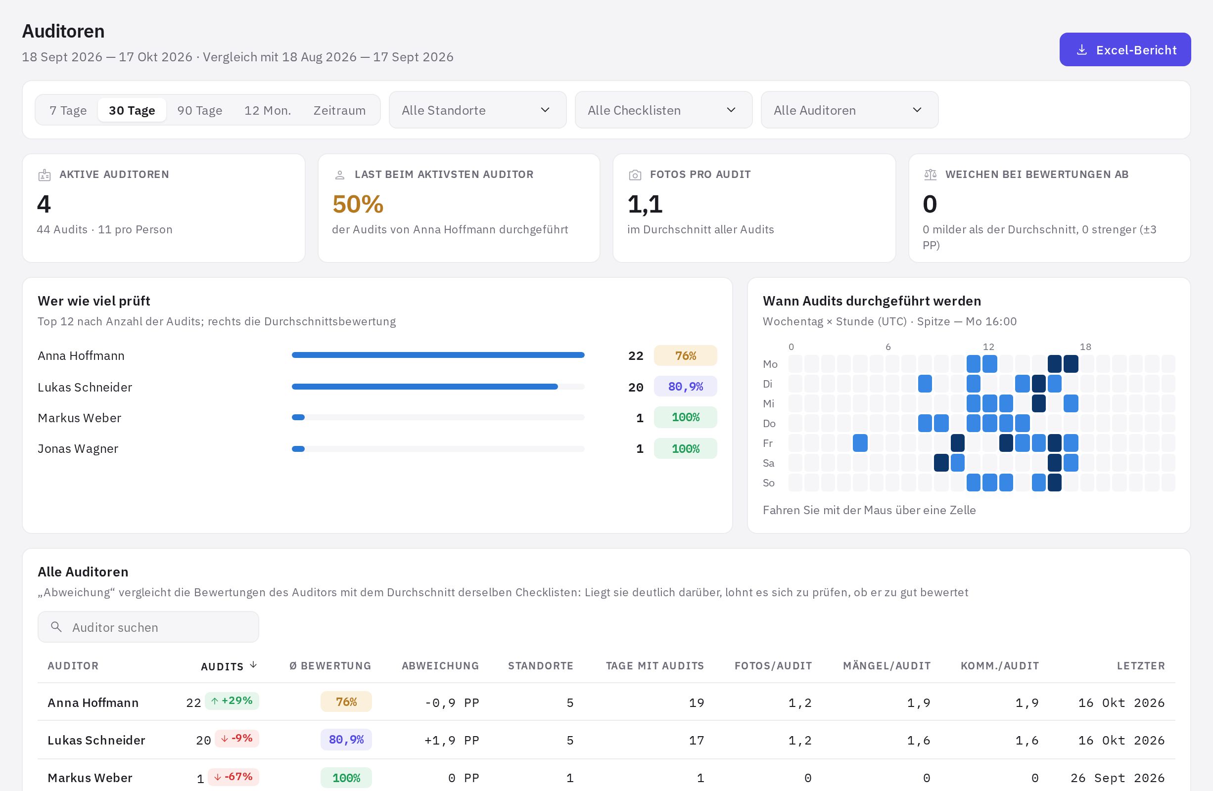Click the 80,9% rating badge in chart
The image size is (1213, 791).
coord(686,387)
